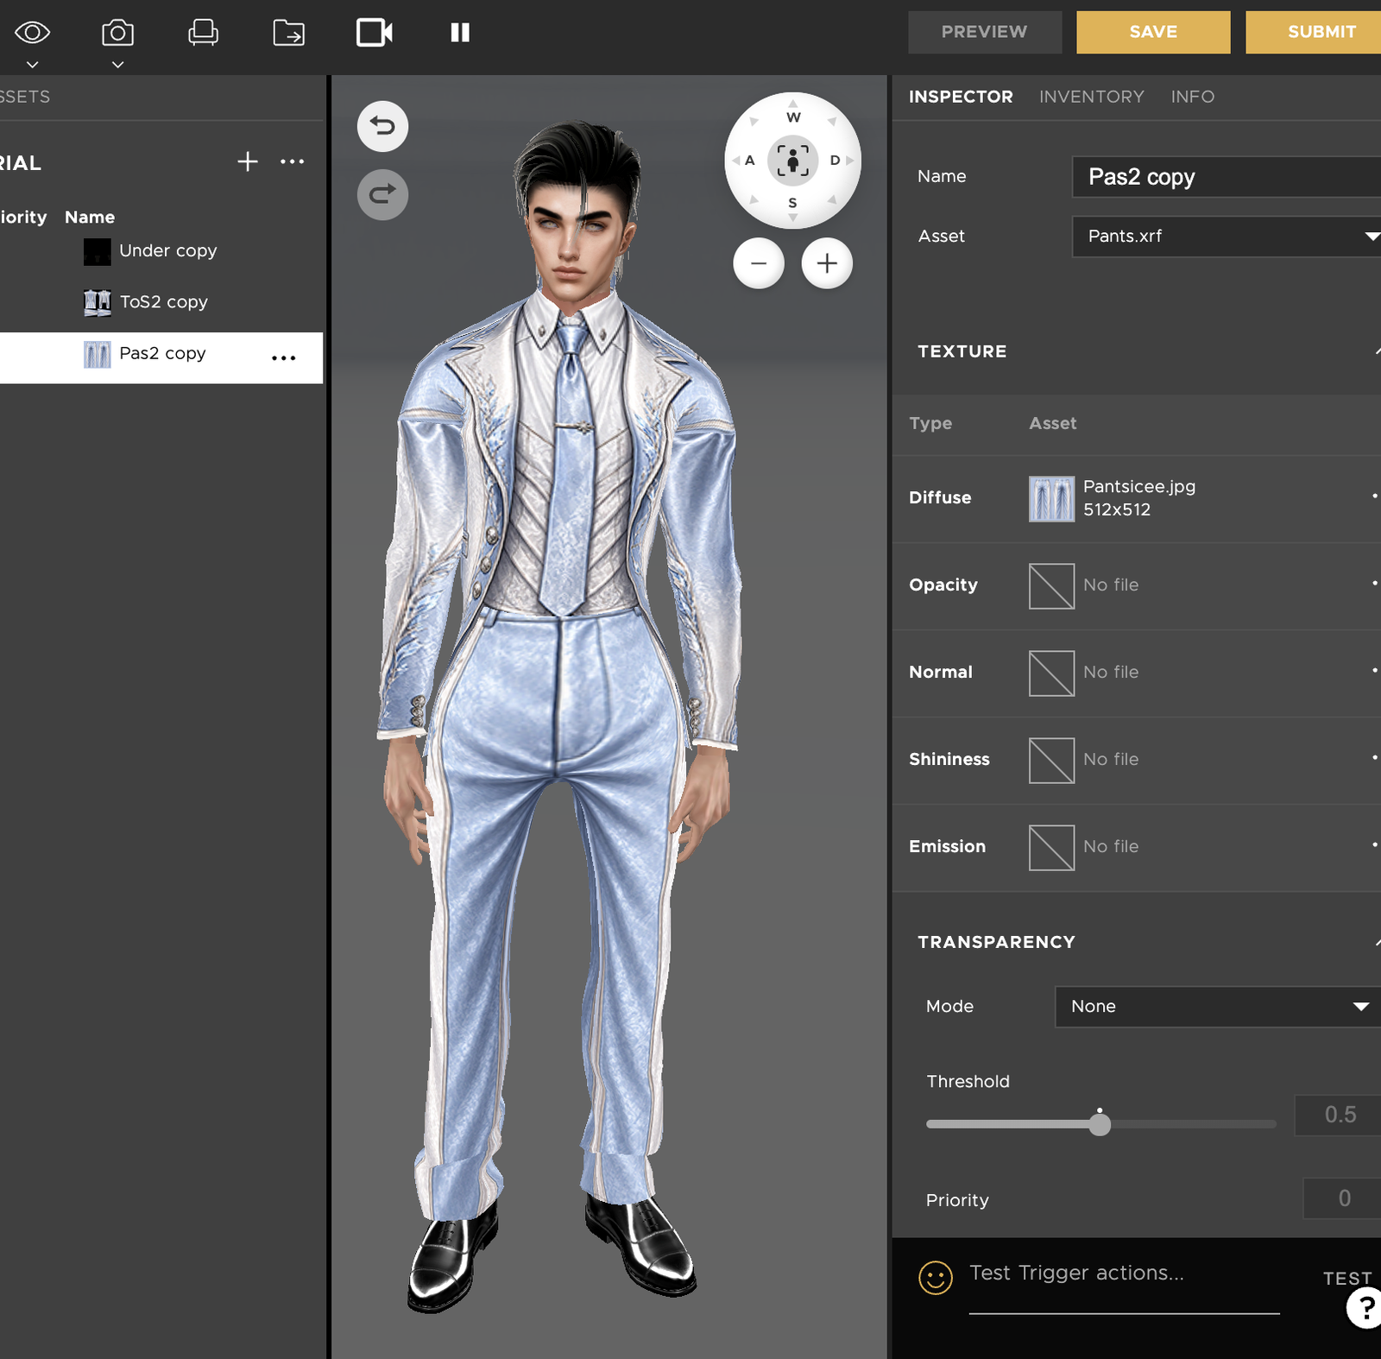Click the video camera record icon

[375, 33]
